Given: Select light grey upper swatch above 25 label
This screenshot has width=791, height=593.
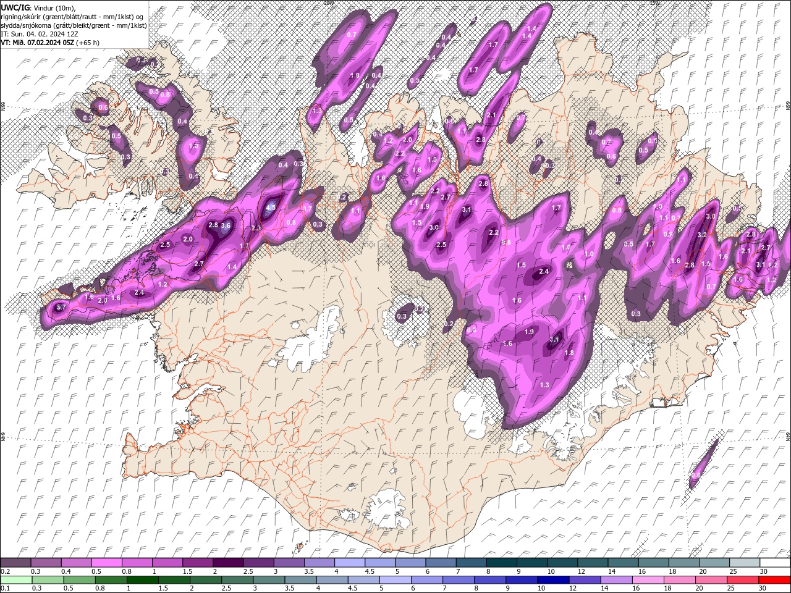Looking at the screenshot, I should 745,562.
